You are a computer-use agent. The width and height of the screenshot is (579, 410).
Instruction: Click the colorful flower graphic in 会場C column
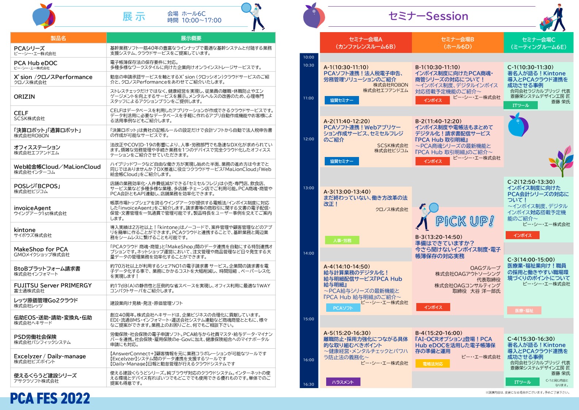click(x=561, y=162)
